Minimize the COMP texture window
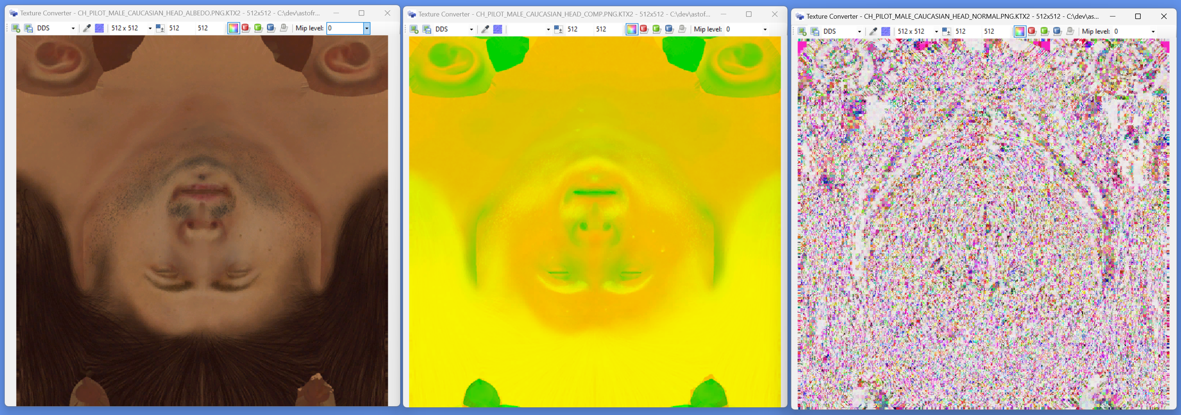This screenshot has width=1181, height=415. tap(723, 14)
